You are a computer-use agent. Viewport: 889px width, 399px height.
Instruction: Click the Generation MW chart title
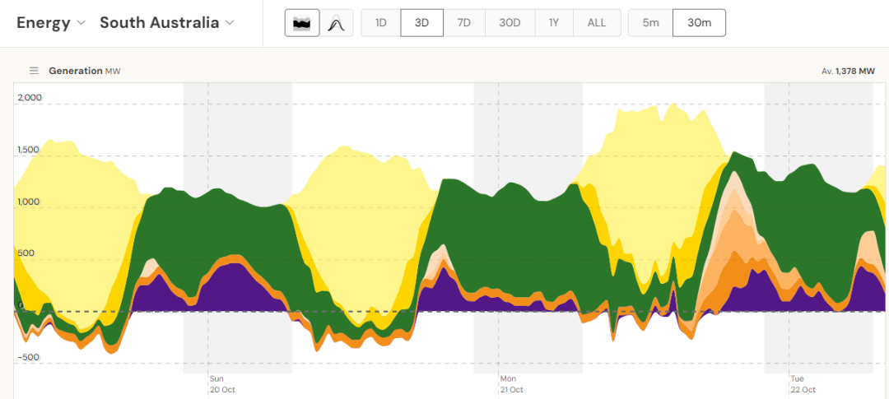84,71
